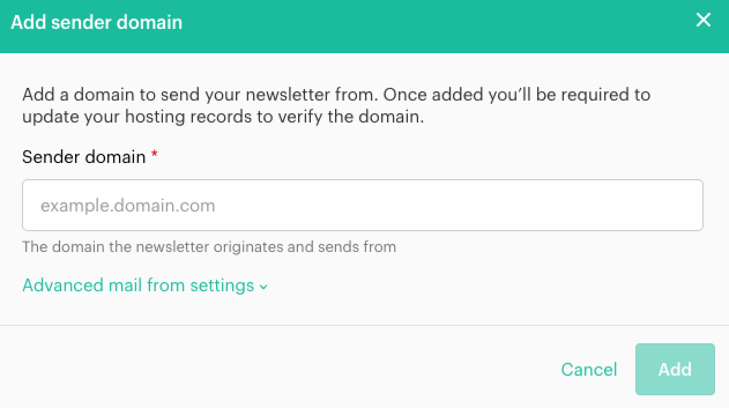729x408 pixels.
Task: Click the 'Add sender domain' dialog title
Action: pyautogui.click(x=96, y=23)
